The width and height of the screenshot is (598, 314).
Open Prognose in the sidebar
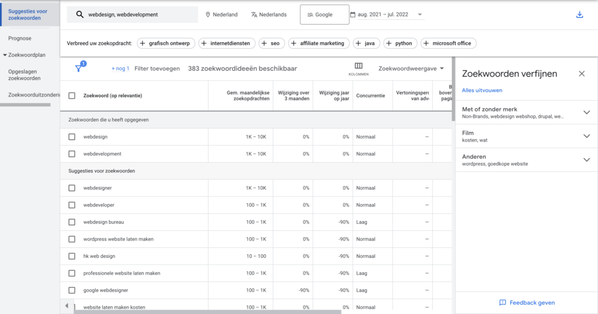(20, 38)
